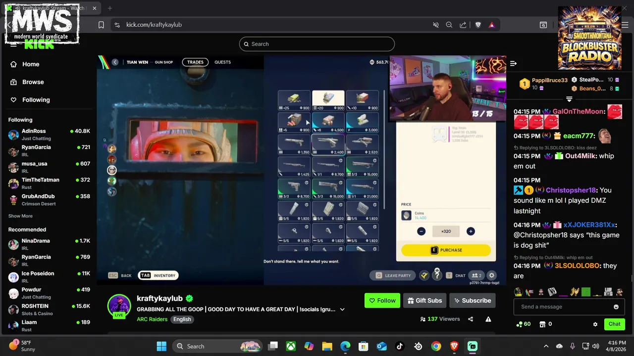Open the Kick app taskbar icon
Screen dimensions: 634x356
point(473,346)
